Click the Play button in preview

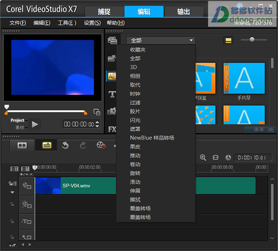click(x=35, y=124)
